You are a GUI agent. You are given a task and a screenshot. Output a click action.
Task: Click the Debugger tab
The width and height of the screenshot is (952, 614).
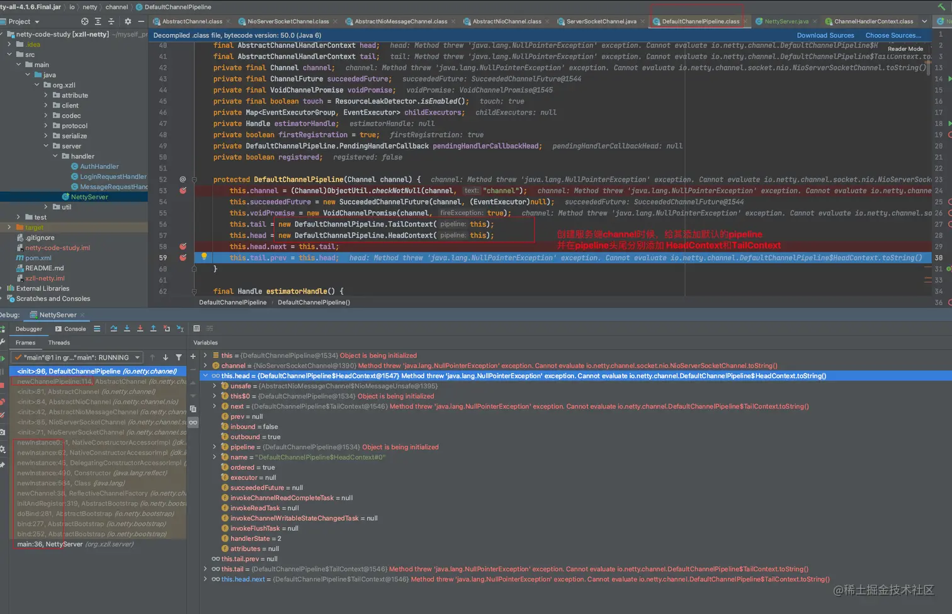pyautogui.click(x=29, y=329)
